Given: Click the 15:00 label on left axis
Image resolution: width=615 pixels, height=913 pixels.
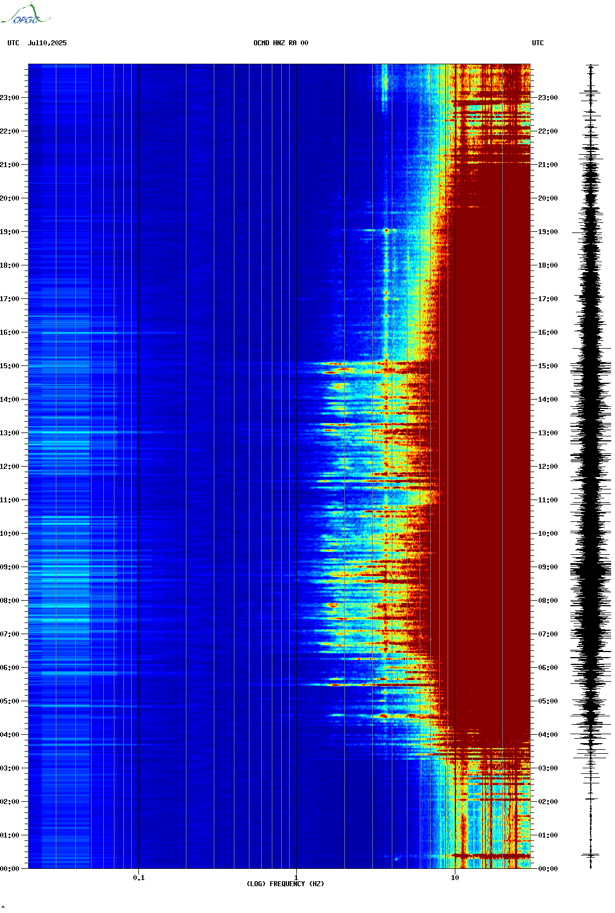Looking at the screenshot, I should 9,366.
